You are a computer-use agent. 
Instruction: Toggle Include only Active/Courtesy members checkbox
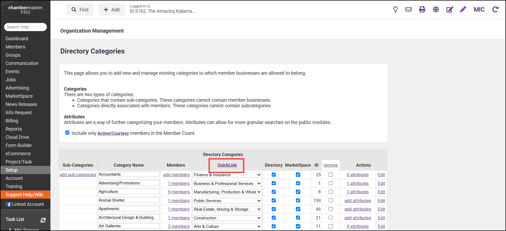tap(67, 133)
